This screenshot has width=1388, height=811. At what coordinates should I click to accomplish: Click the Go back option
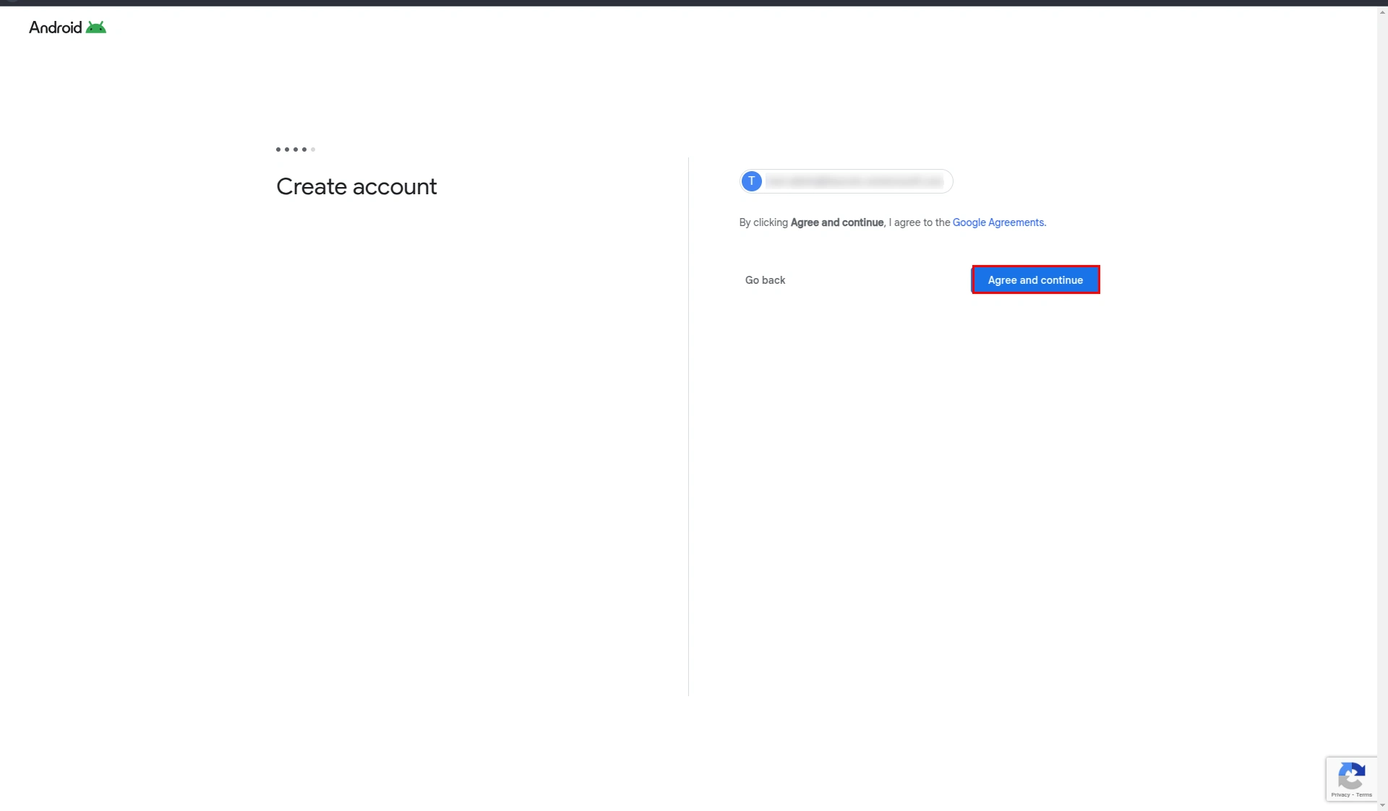coord(765,280)
